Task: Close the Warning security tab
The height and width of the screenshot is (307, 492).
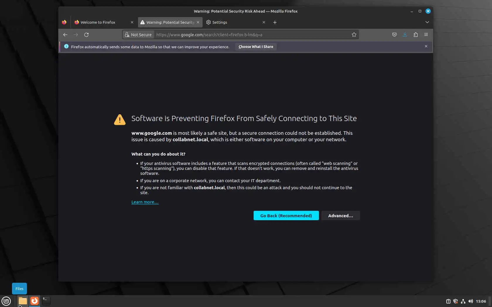Action: 198,22
